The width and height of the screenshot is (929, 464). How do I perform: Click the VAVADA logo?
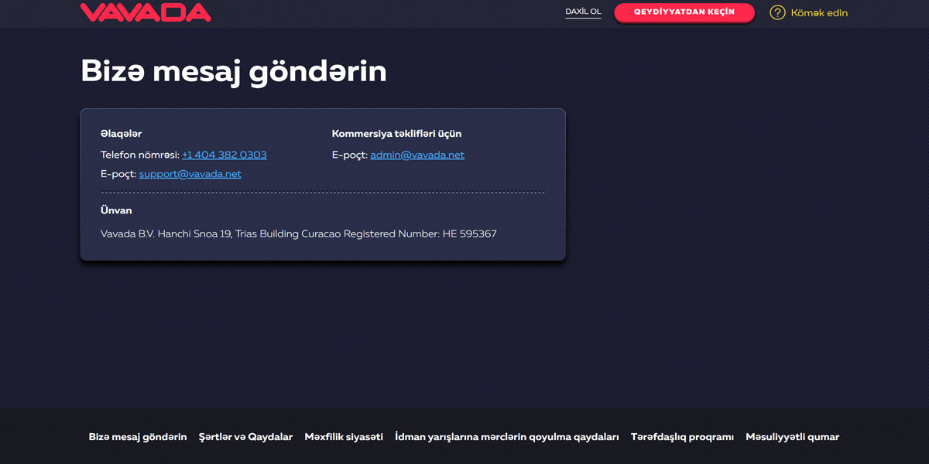[146, 12]
